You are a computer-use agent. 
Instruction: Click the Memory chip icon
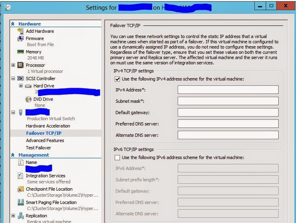pyautogui.click(x=21, y=52)
